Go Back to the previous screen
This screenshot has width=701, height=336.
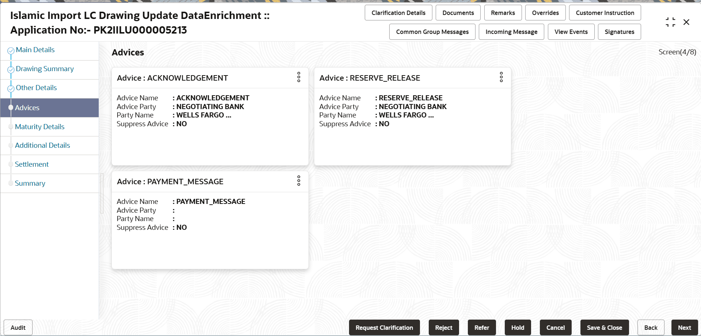651,328
